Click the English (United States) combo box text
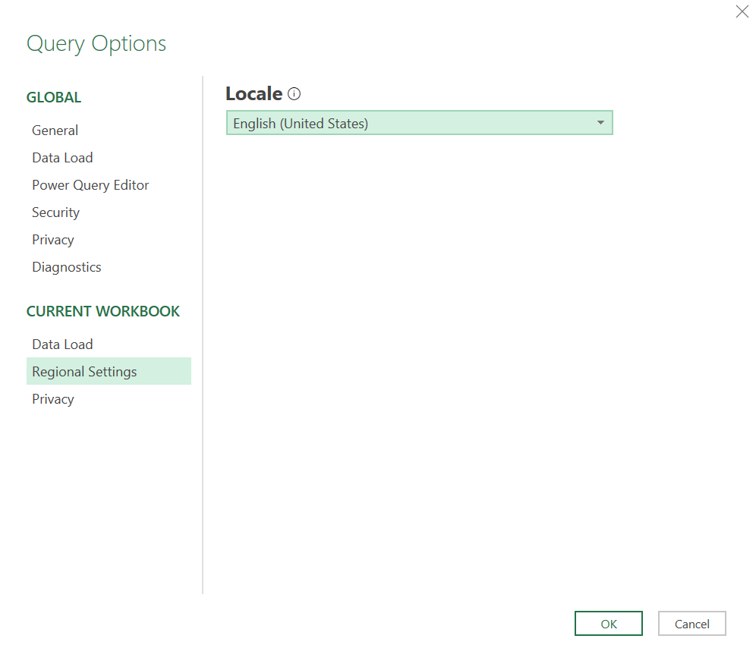This screenshot has width=756, height=667. (x=301, y=123)
